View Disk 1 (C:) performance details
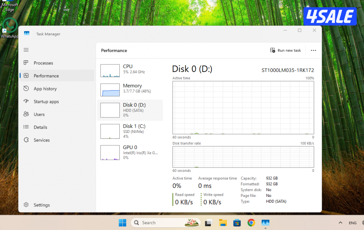 click(x=130, y=131)
